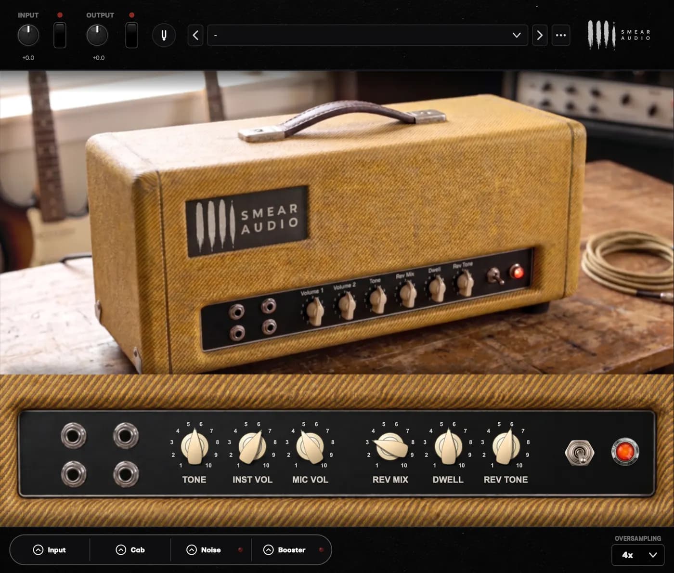This screenshot has height=573, width=674.
Task: Click the MIC VOL knob
Action: (x=310, y=447)
